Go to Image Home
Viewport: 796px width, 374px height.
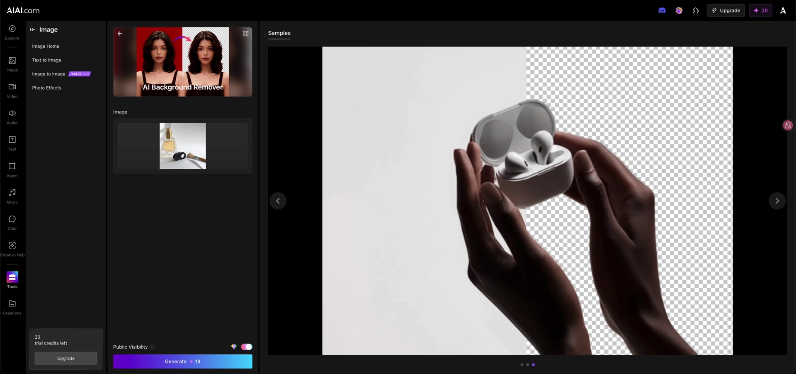click(x=46, y=46)
